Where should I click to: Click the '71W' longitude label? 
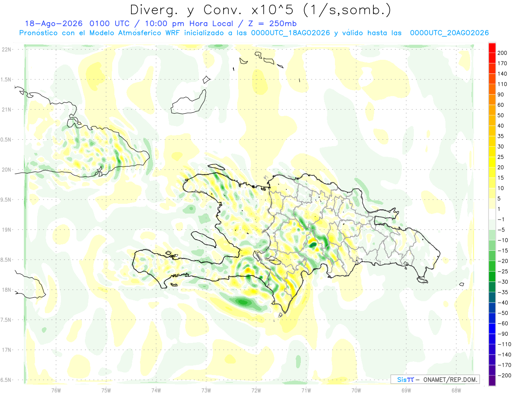coord(306,391)
